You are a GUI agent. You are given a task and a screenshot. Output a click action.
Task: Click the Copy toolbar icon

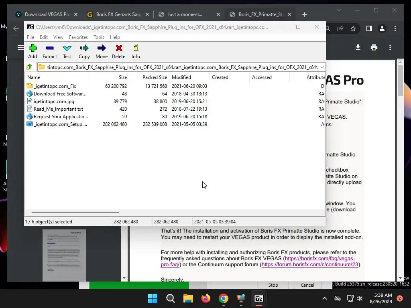coord(84,51)
